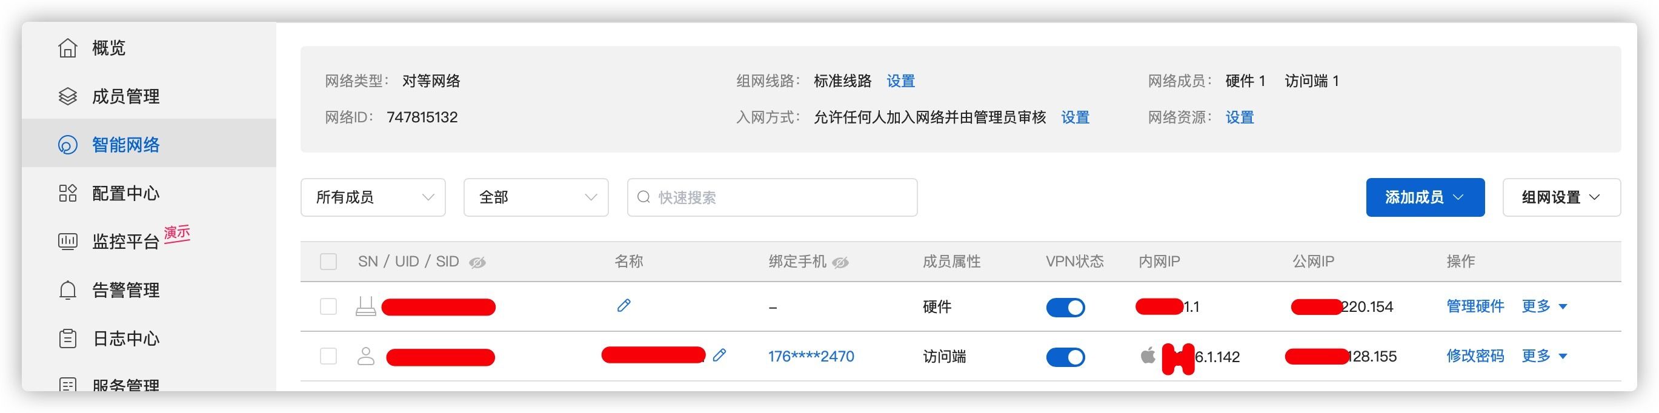The image size is (1659, 413).
Task: Click the bell icon beside 告警管理
Action: point(68,290)
